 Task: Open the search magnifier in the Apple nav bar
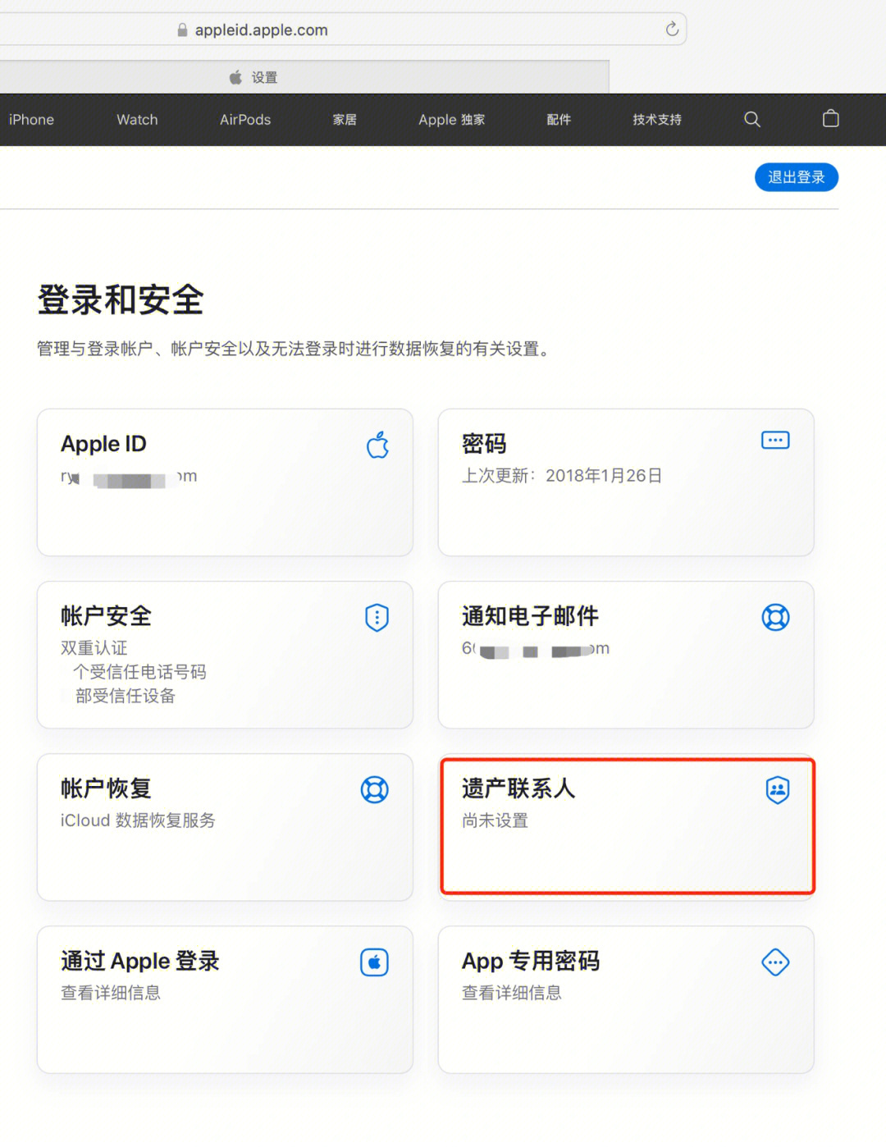click(752, 120)
